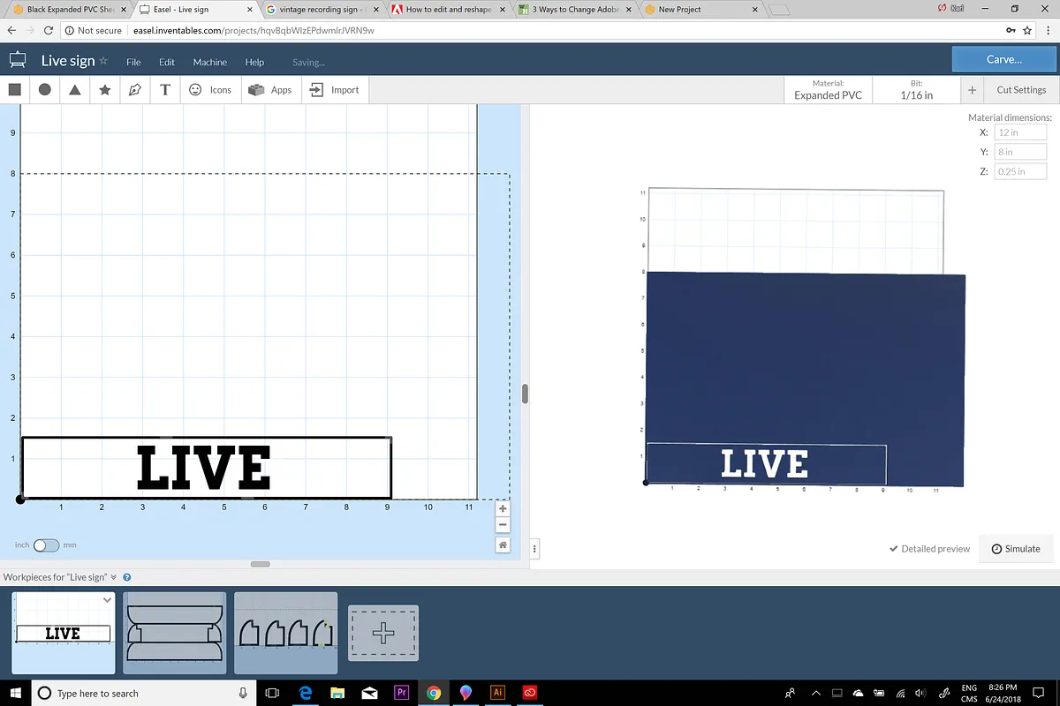Open the File menu

133,63
